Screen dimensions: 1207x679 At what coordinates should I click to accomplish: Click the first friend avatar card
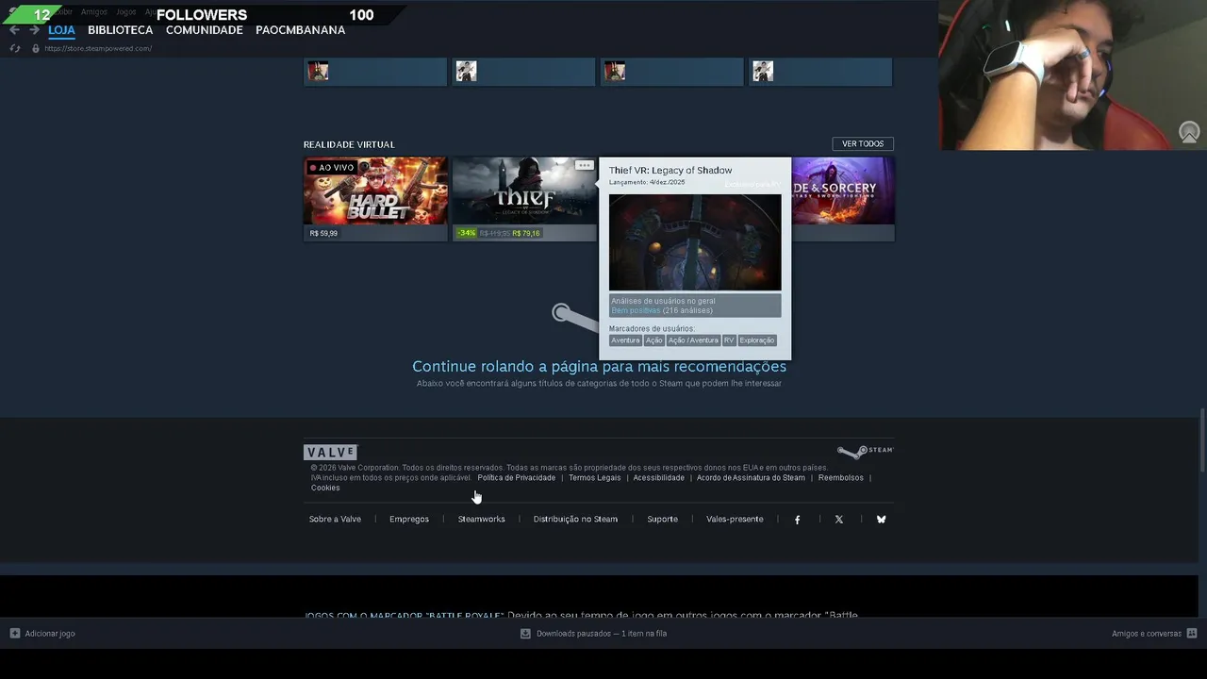click(x=375, y=72)
